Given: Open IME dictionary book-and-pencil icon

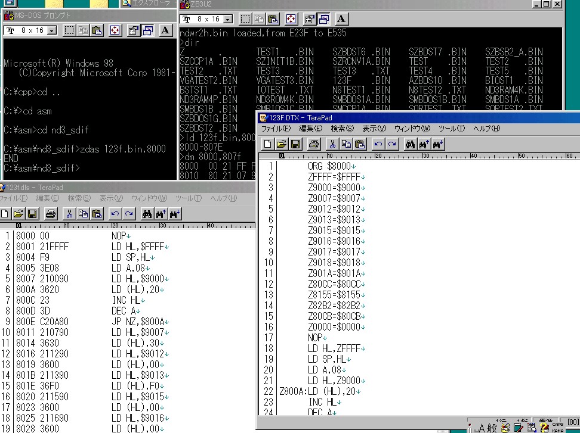Looking at the screenshot, I should click(x=519, y=428).
